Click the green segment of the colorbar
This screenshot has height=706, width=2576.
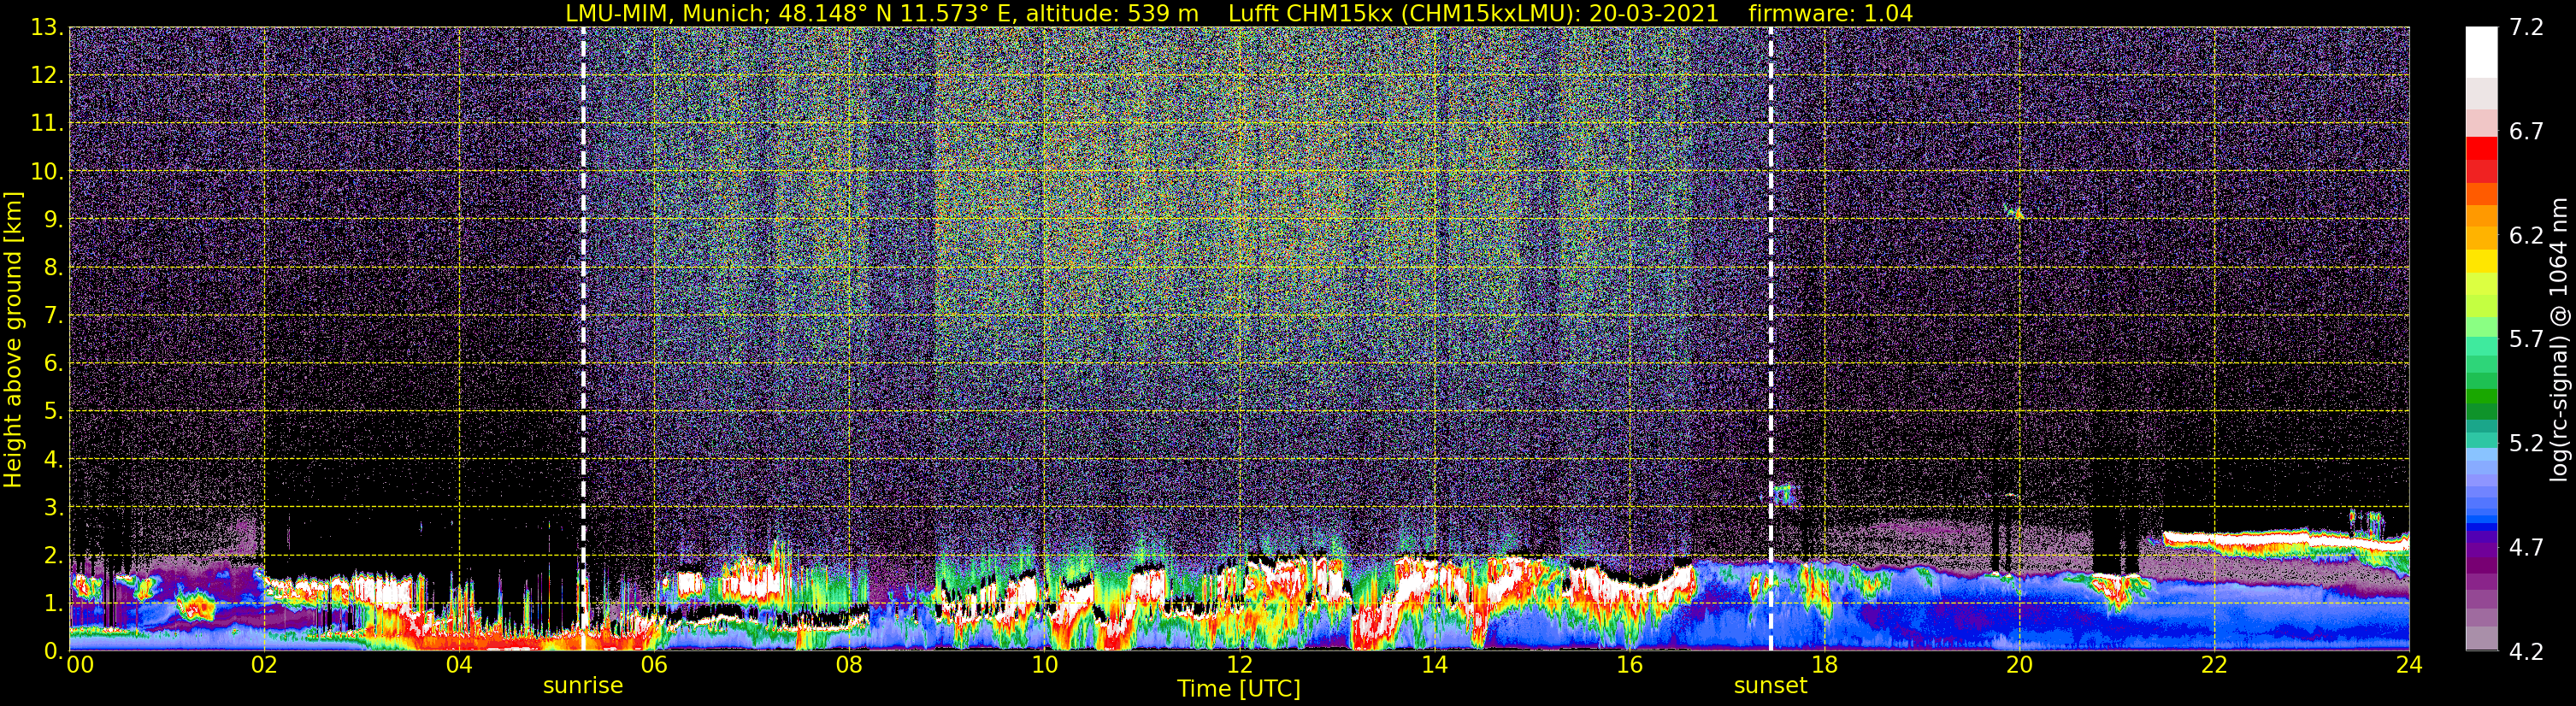coord(2482,397)
